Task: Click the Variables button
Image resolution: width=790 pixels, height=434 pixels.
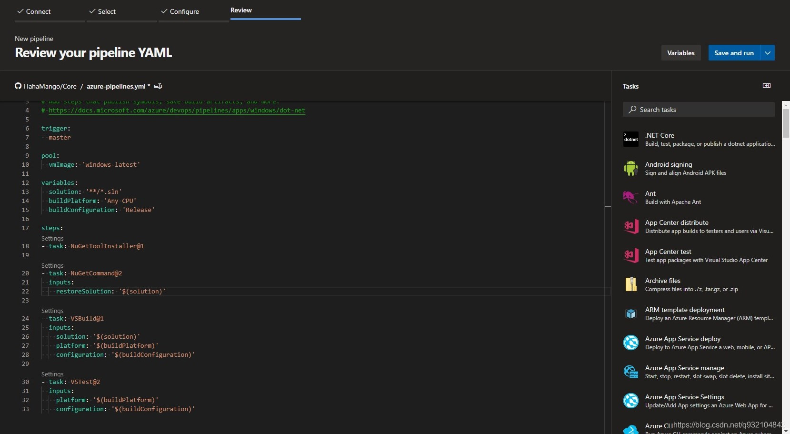Action: [681, 53]
